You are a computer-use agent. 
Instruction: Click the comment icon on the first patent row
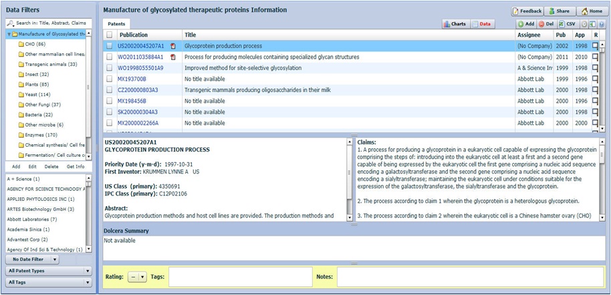[x=595, y=47]
